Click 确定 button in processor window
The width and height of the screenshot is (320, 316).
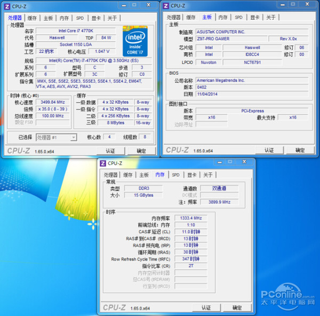point(141,151)
